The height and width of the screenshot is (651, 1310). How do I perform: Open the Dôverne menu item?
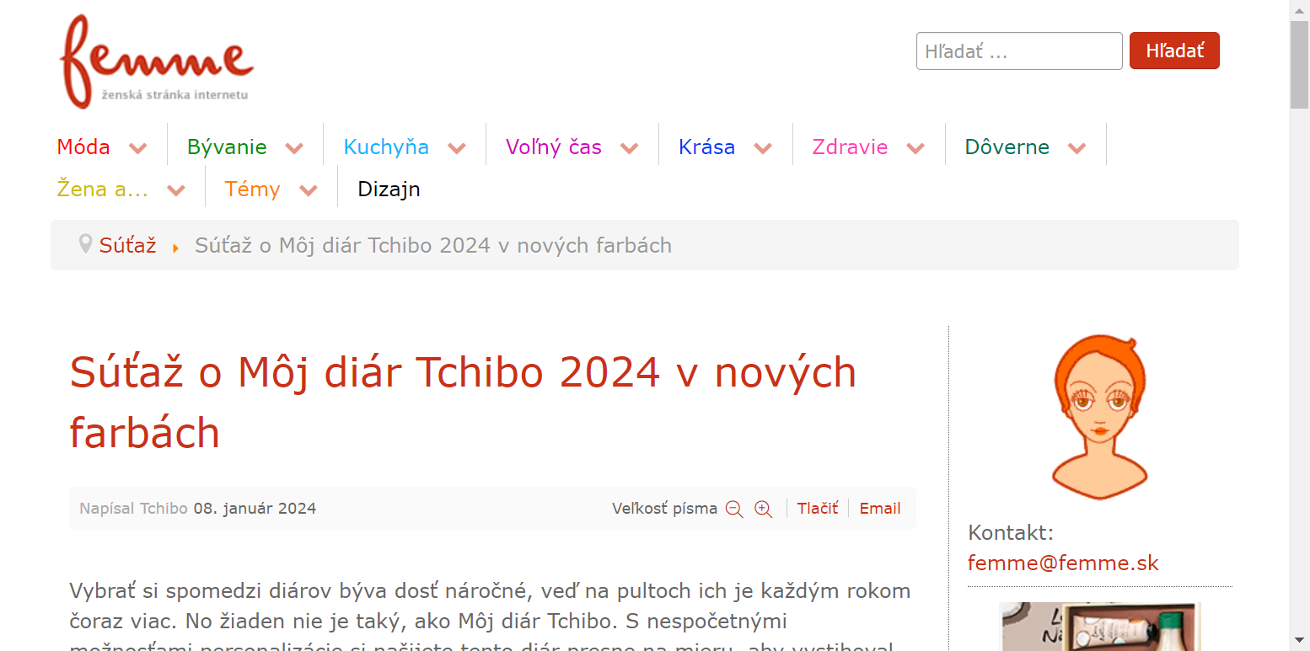coord(1007,147)
